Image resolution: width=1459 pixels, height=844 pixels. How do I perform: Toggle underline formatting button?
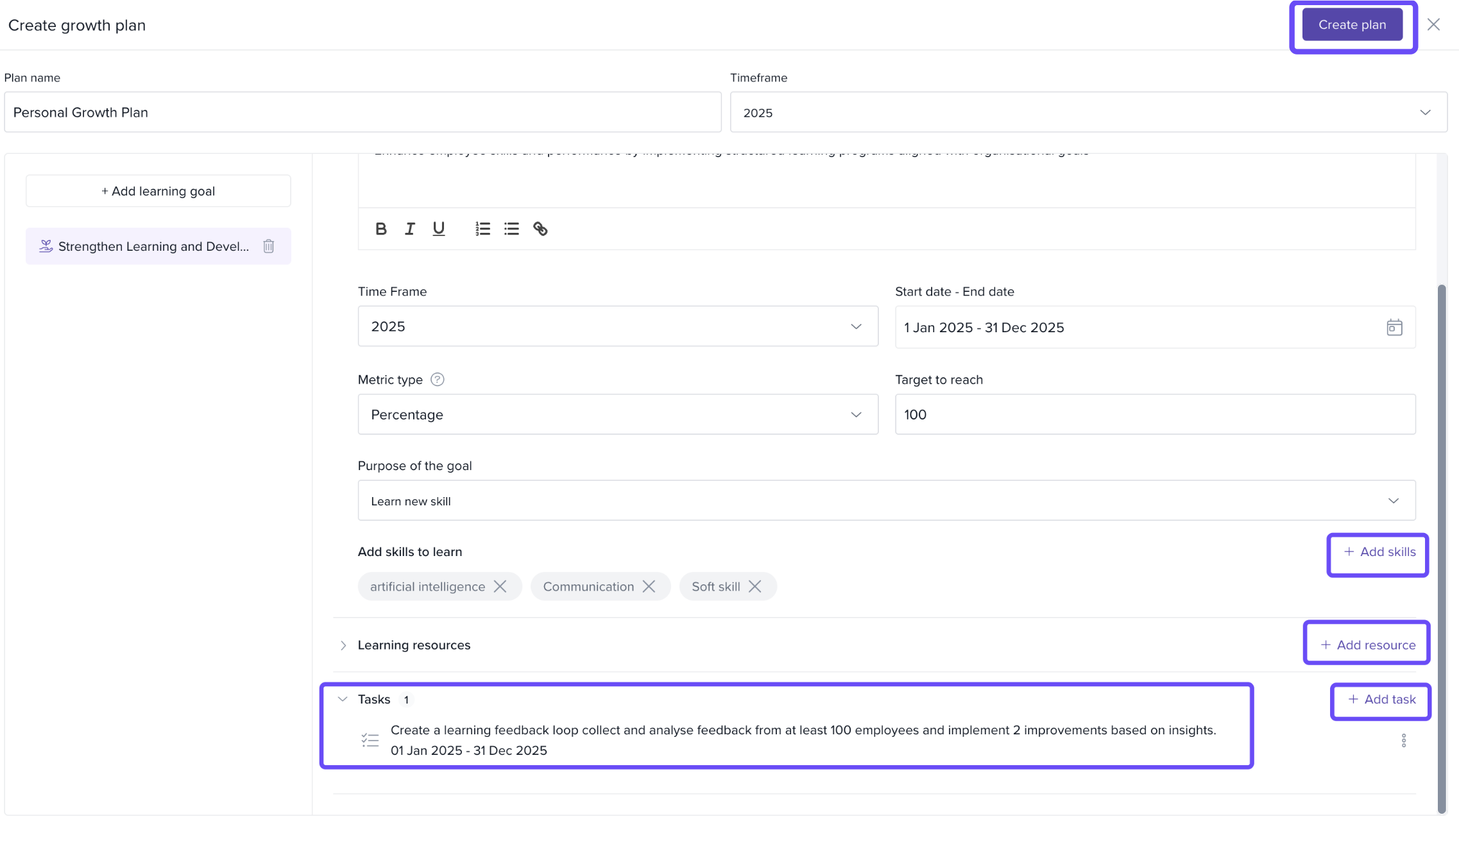pos(438,229)
